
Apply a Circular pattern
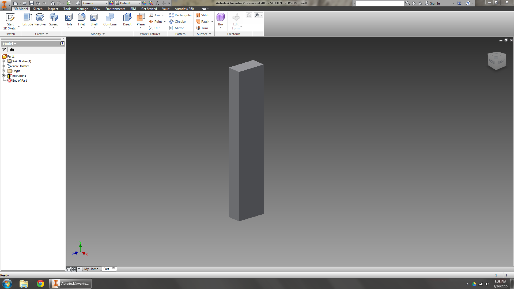pyautogui.click(x=177, y=22)
